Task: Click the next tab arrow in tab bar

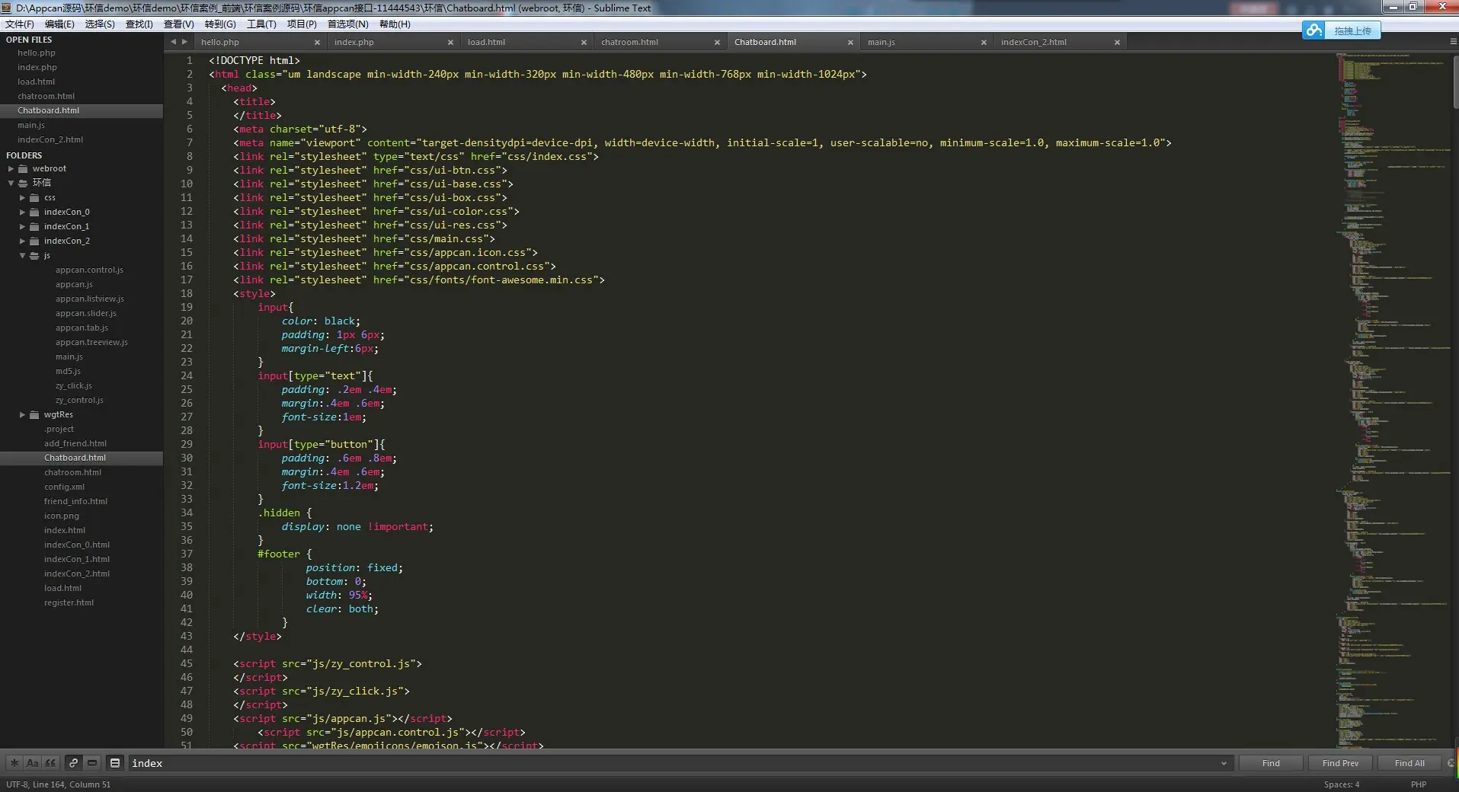Action: coord(184,42)
